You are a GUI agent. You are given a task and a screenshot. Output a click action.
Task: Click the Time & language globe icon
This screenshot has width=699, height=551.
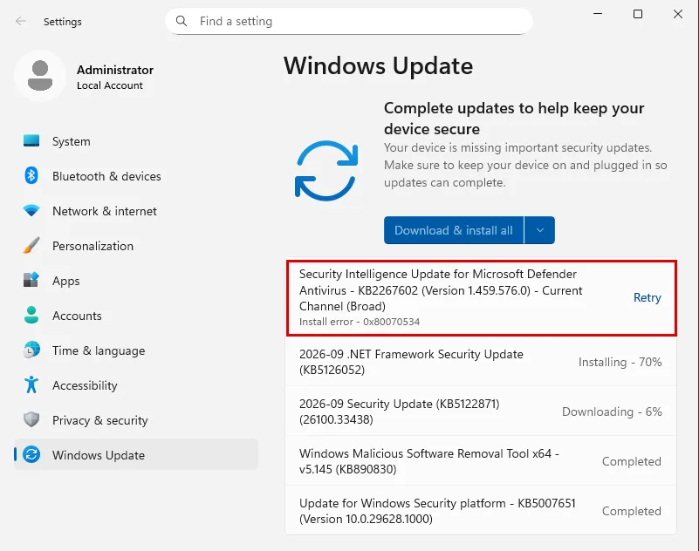coord(31,350)
